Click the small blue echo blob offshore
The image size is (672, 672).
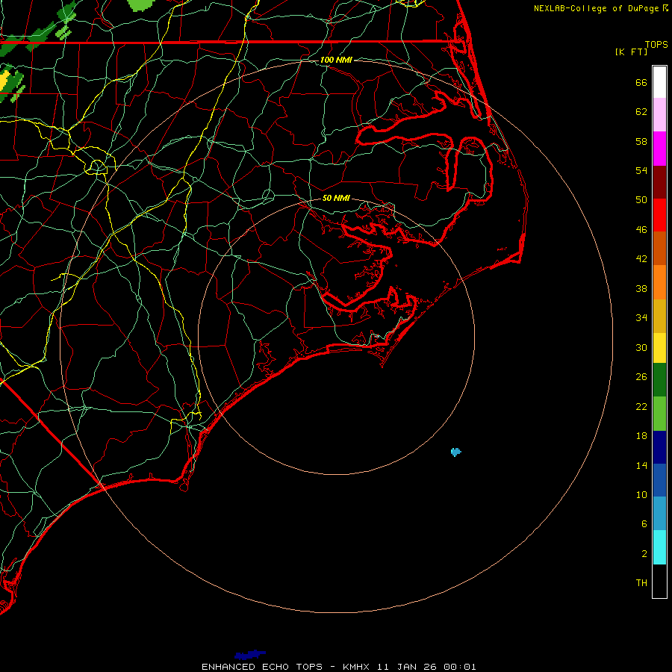coord(455,452)
